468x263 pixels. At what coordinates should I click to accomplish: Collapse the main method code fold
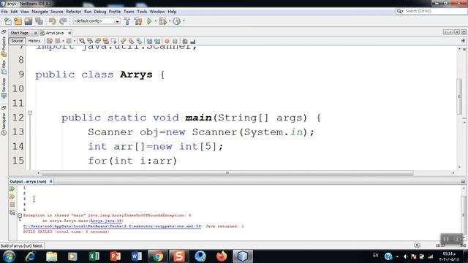pyautogui.click(x=30, y=113)
